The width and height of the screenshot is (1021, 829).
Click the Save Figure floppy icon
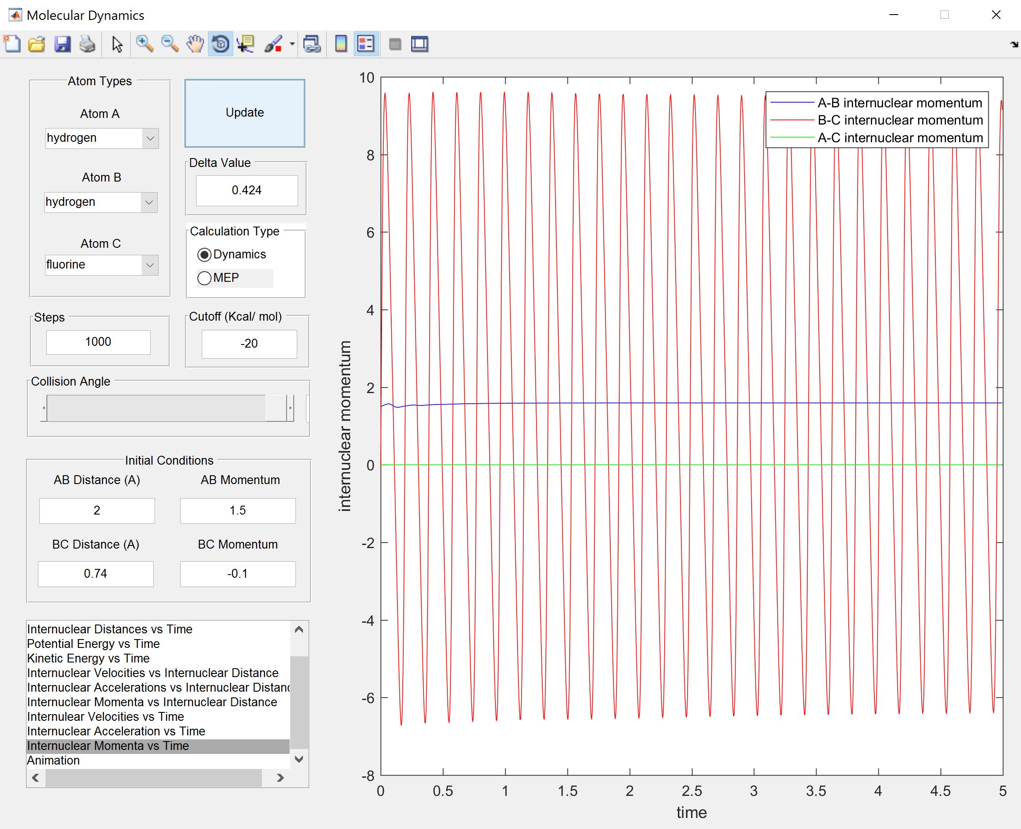[x=62, y=44]
